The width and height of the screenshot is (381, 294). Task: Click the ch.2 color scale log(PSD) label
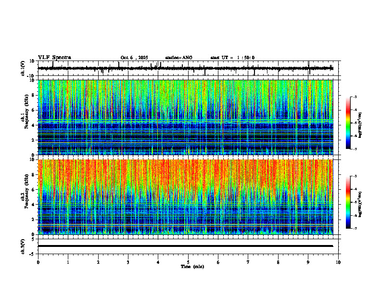360,204
